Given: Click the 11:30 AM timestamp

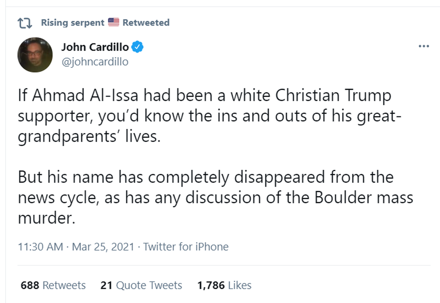Looking at the screenshot, I should [40, 247].
